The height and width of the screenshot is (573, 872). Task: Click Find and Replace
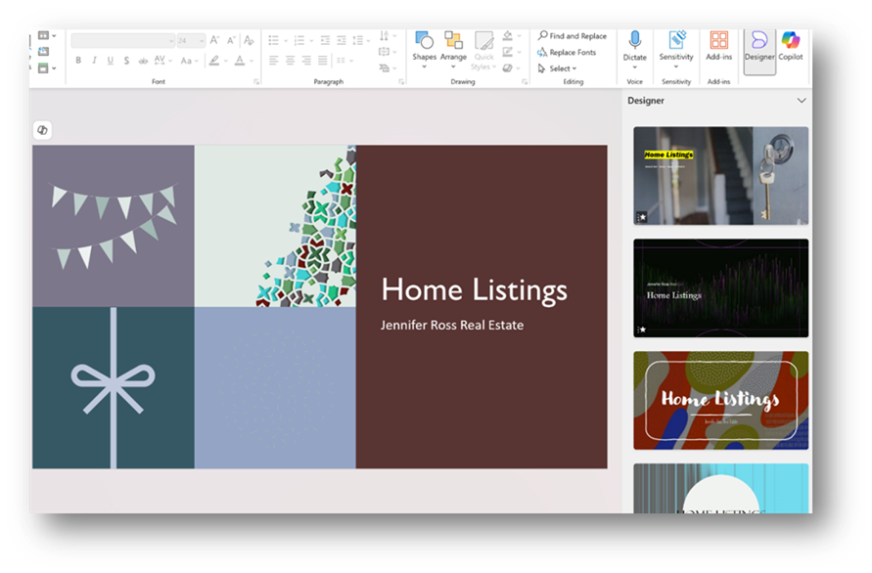pos(573,35)
